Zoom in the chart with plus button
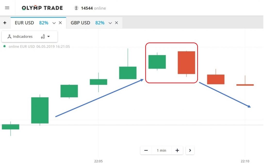 click(x=177, y=150)
